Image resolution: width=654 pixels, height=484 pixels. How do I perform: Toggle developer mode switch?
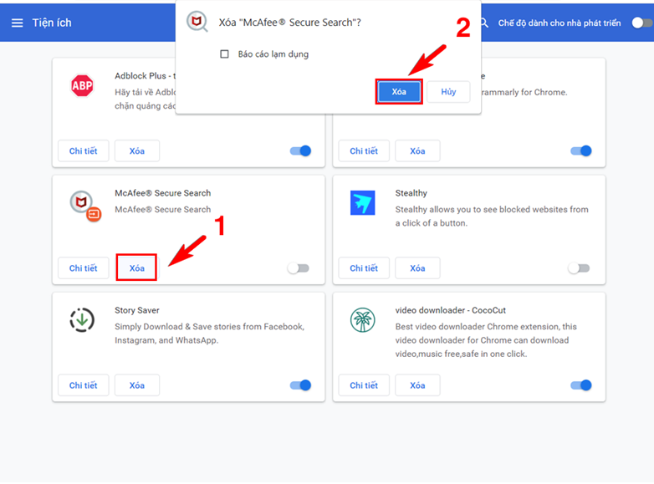[641, 23]
